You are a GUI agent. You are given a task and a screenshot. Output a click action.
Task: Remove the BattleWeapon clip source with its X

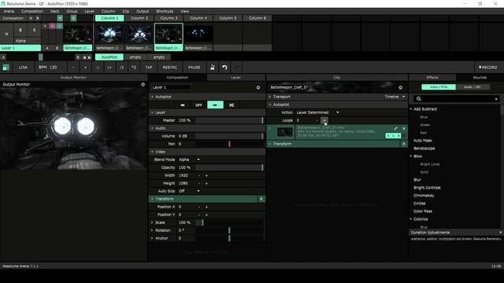[x=404, y=128]
